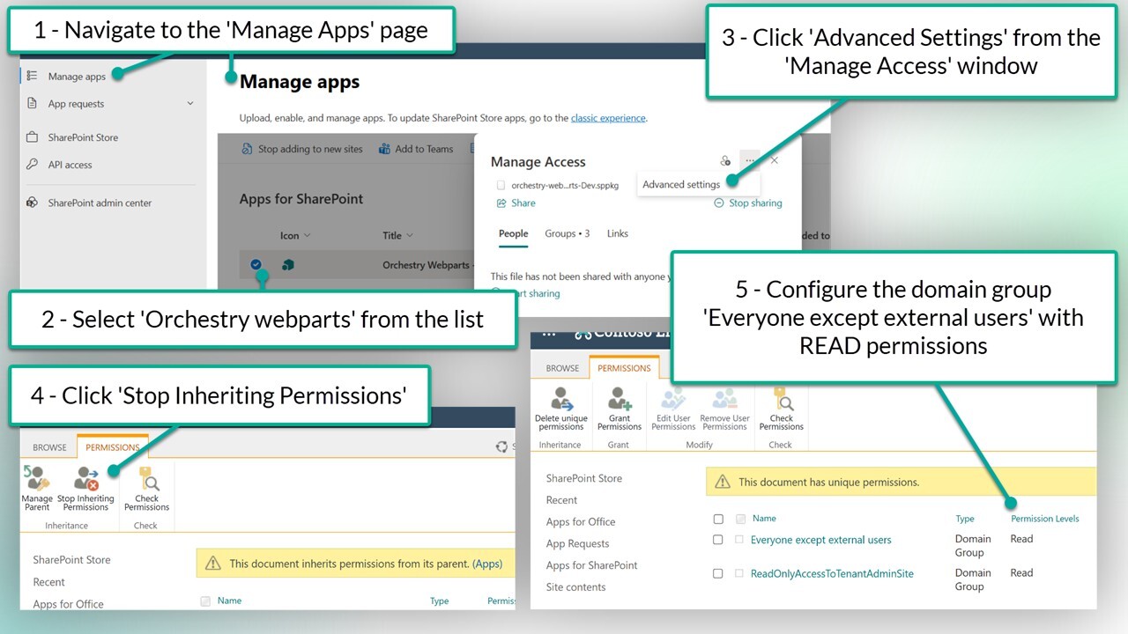Viewport: 1128px width, 634px height.
Task: Choose Advanced settings from the menu
Action: tap(681, 185)
